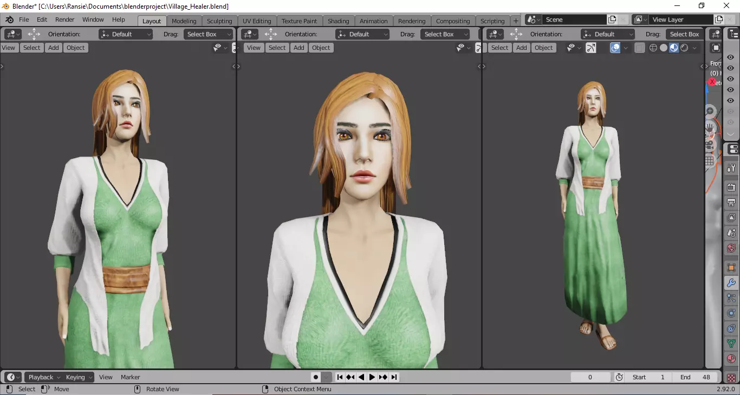Open the timeline editor type dropdown
This screenshot has height=395, width=740.
12,377
